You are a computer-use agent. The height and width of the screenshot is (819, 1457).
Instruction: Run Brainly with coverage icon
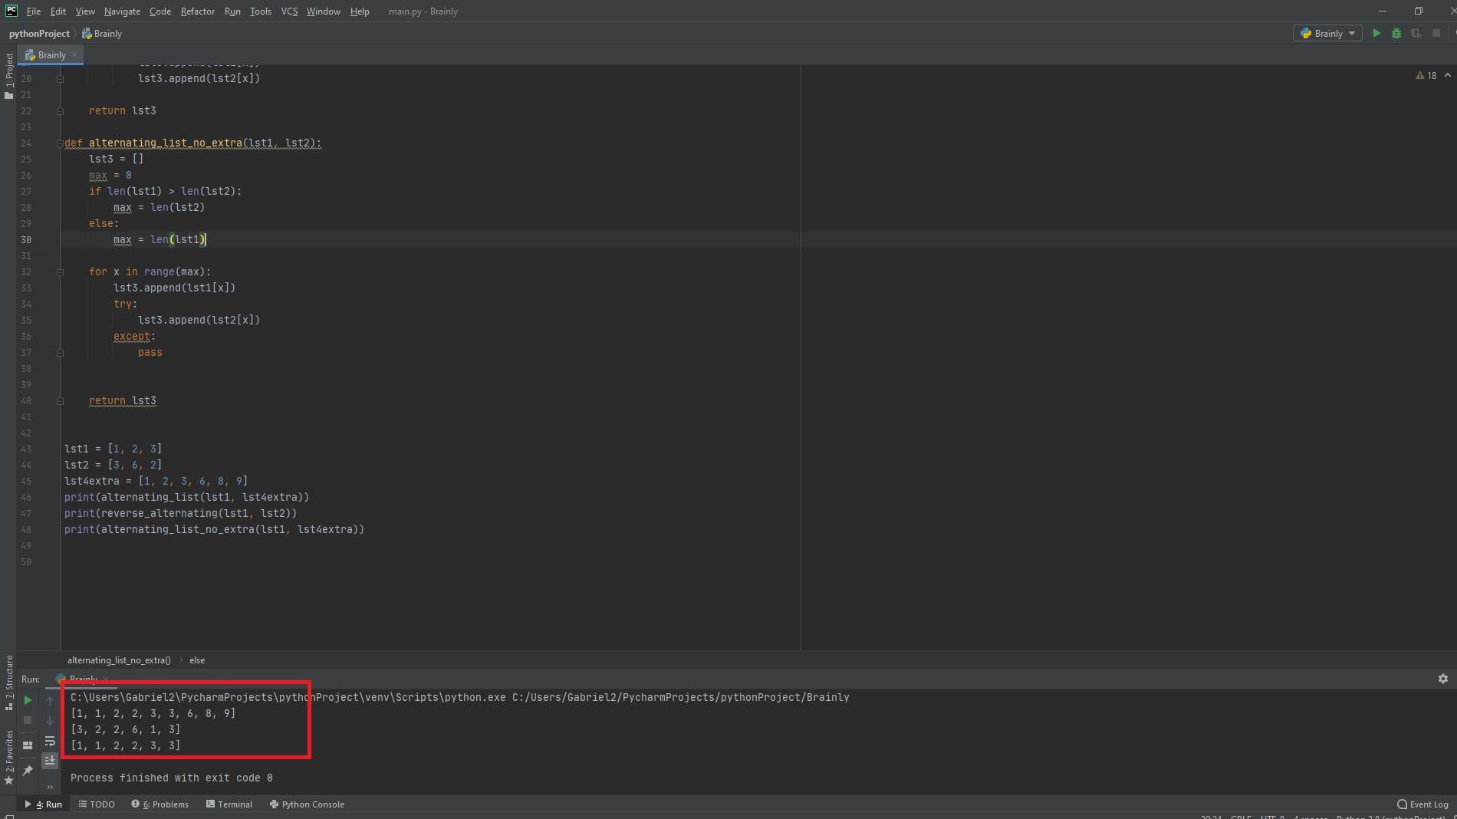(x=1416, y=34)
